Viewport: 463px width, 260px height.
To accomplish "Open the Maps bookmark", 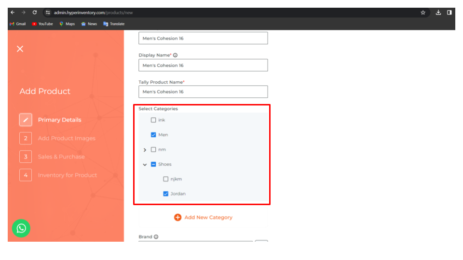I will click(67, 24).
